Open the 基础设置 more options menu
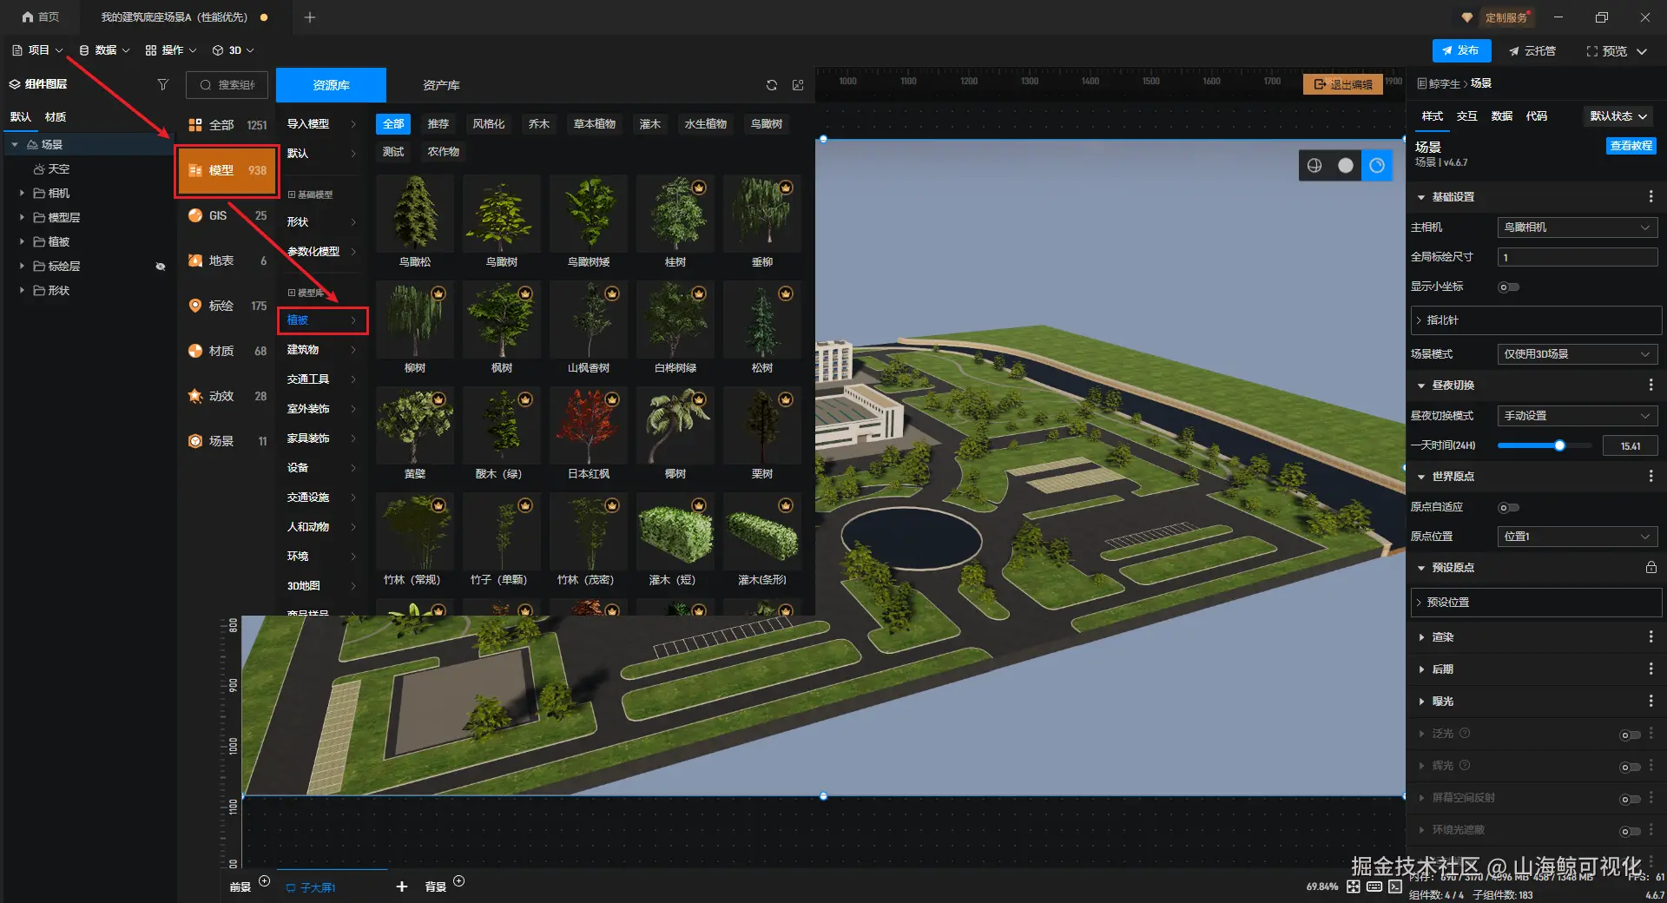 pos(1651,197)
